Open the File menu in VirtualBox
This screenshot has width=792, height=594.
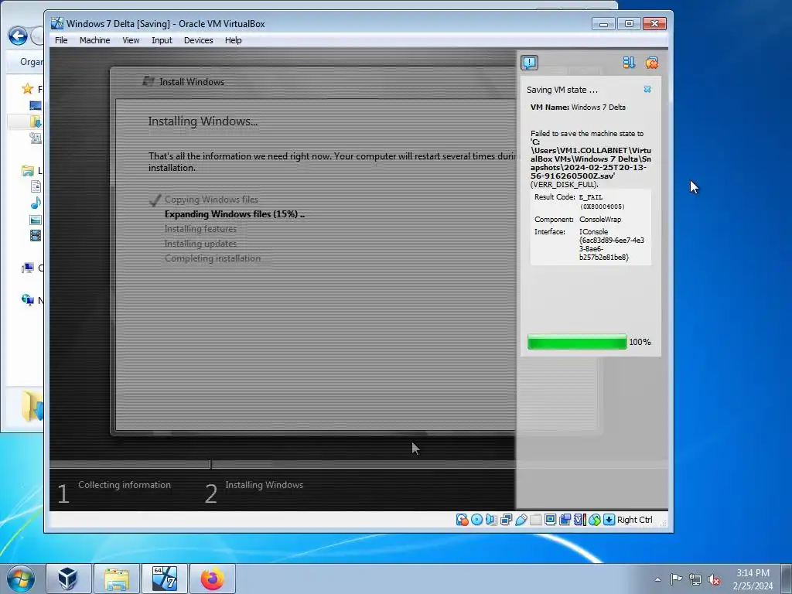(61, 40)
